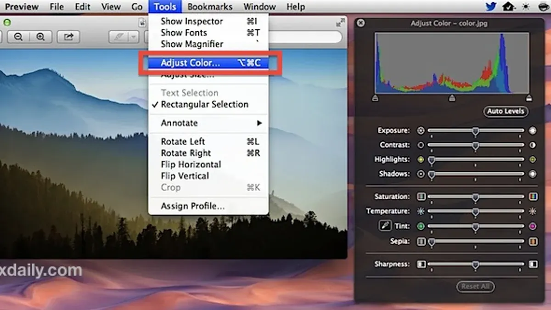Choose Rotate Right menu entry
Screen dimensions: 551x310
click(208, 153)
